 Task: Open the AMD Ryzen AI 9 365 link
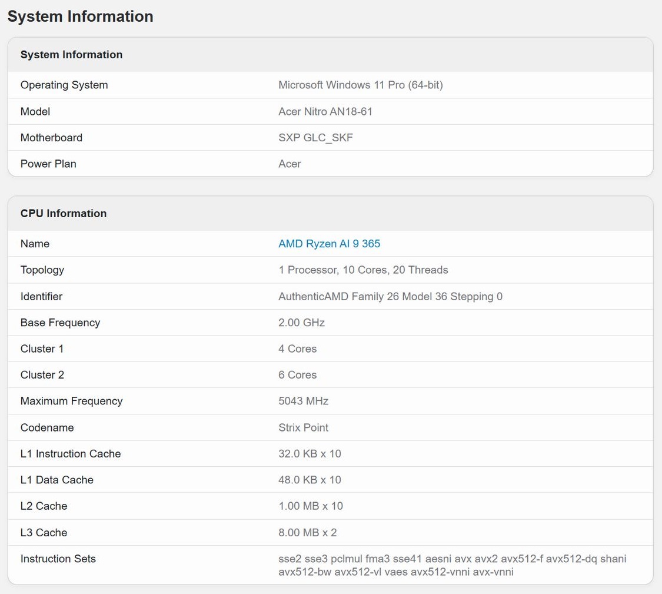click(330, 244)
